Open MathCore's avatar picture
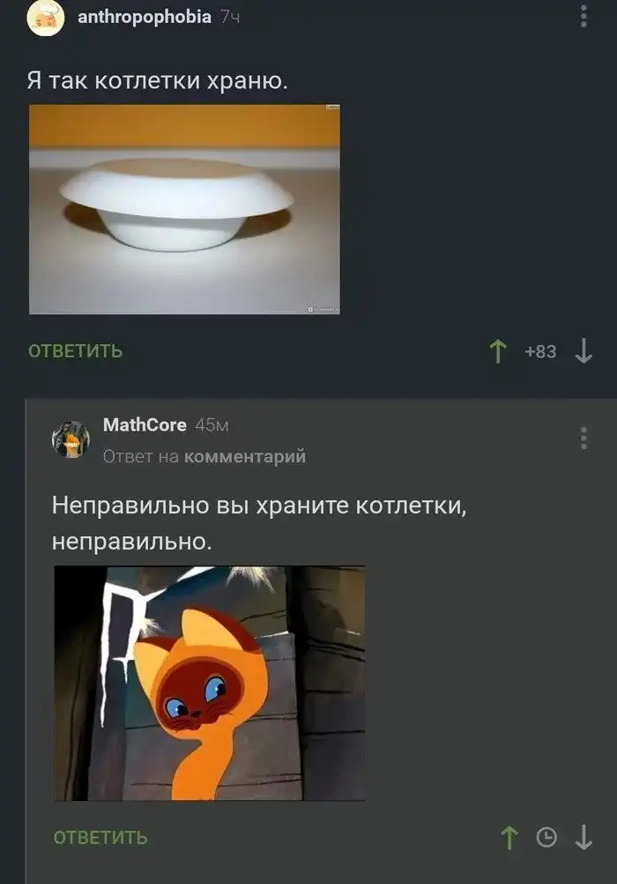Image resolution: width=617 pixels, height=884 pixels. [x=71, y=439]
